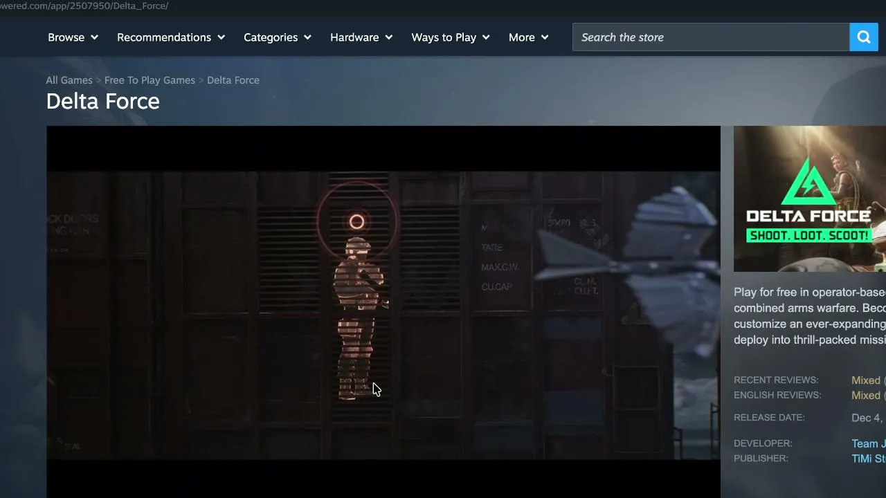The image size is (886, 498).
Task: Open the Browse menu
Action: 73,37
